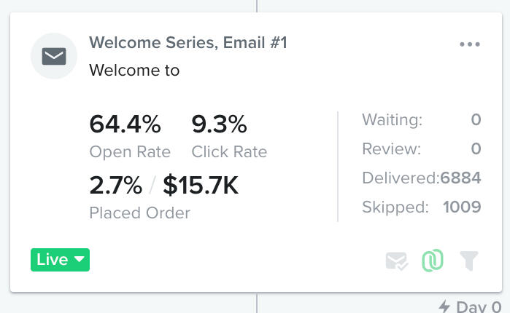This screenshot has width=510, height=313.
Task: Click the Delivered count 6884
Action: coord(460,178)
